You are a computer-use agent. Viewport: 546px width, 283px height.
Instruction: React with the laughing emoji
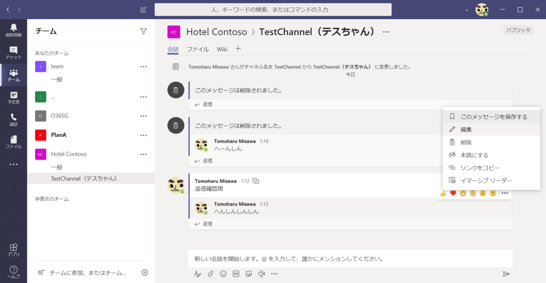463,193
